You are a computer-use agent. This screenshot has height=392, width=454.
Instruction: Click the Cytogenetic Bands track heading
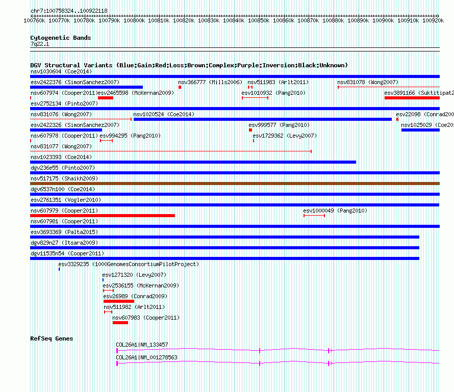point(61,38)
